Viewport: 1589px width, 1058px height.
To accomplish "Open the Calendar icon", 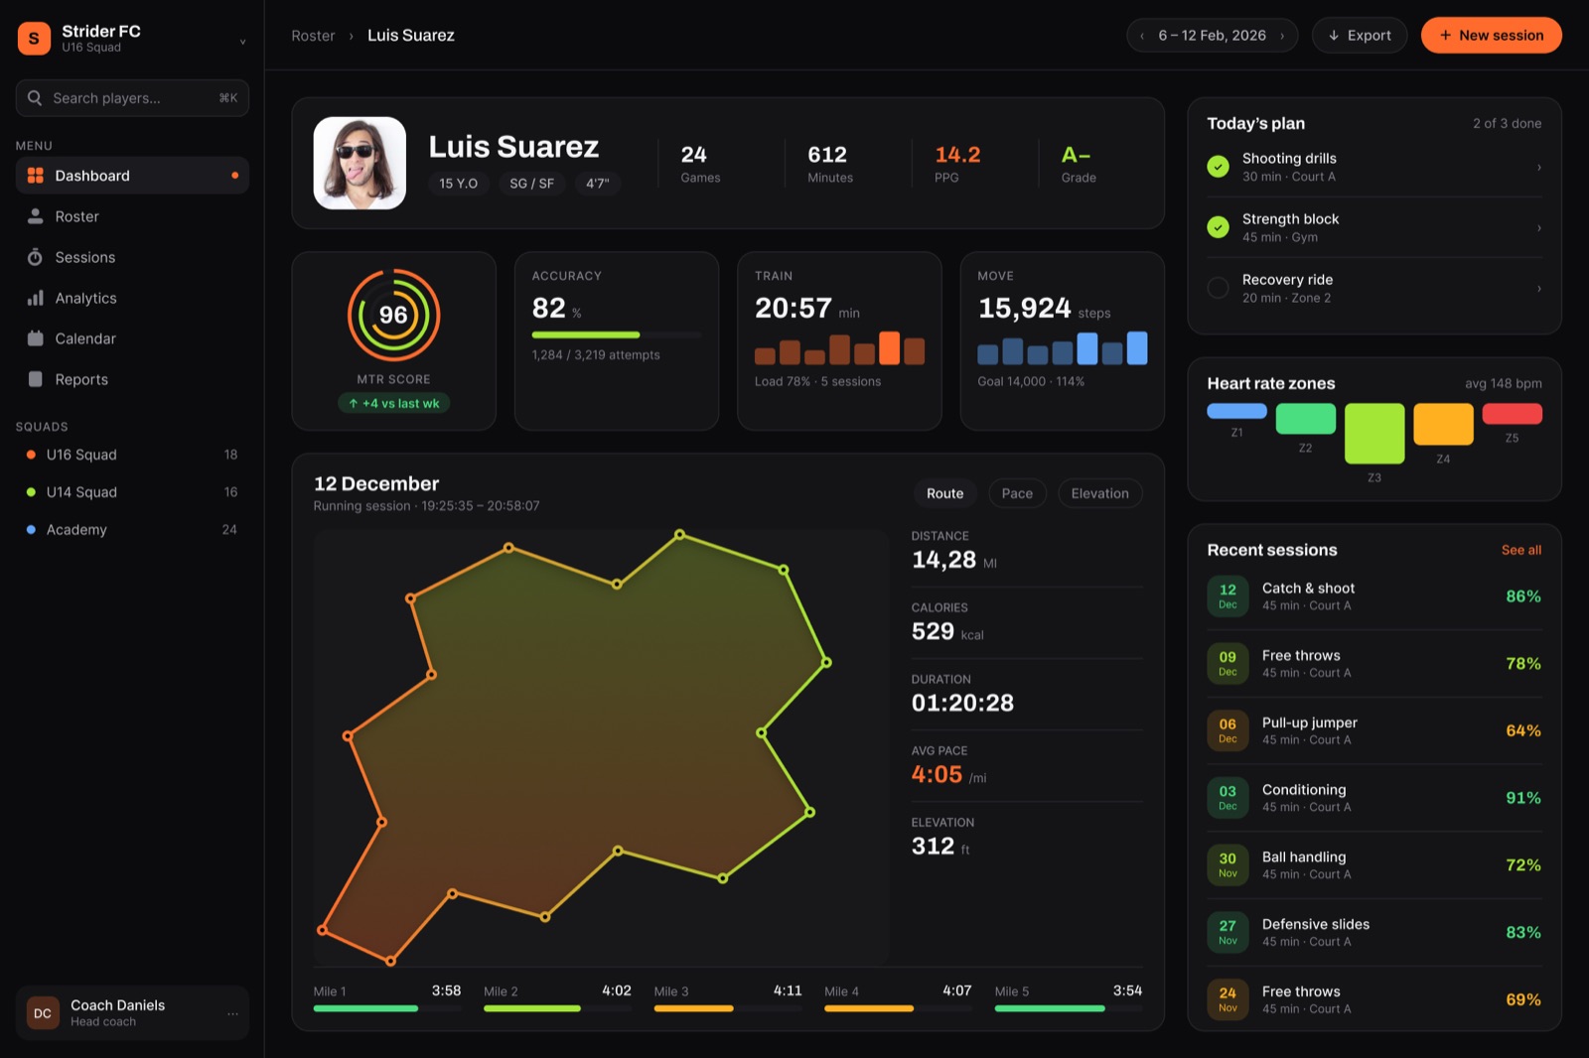I will point(36,338).
